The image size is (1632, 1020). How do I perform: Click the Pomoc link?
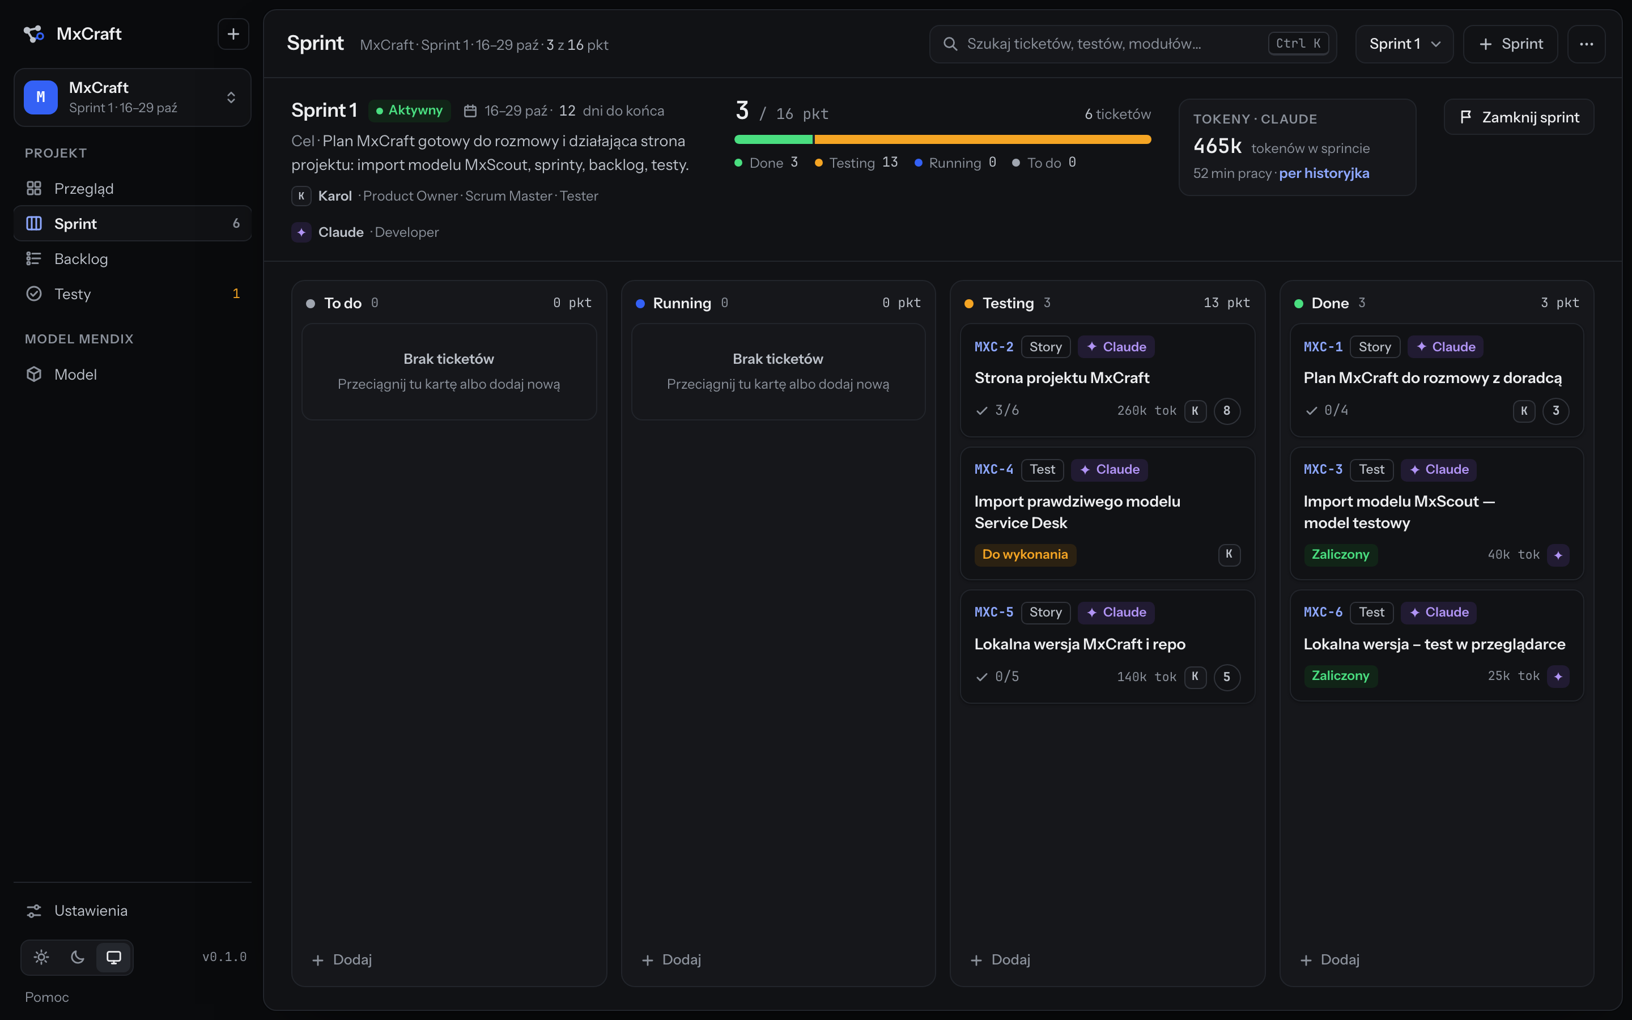click(x=46, y=997)
